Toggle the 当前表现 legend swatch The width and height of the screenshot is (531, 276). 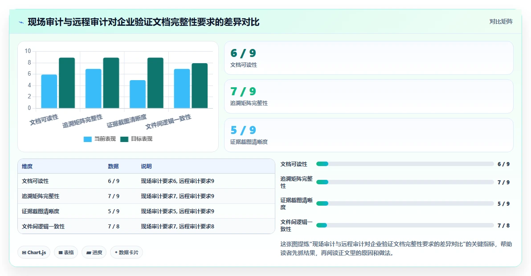coord(88,139)
